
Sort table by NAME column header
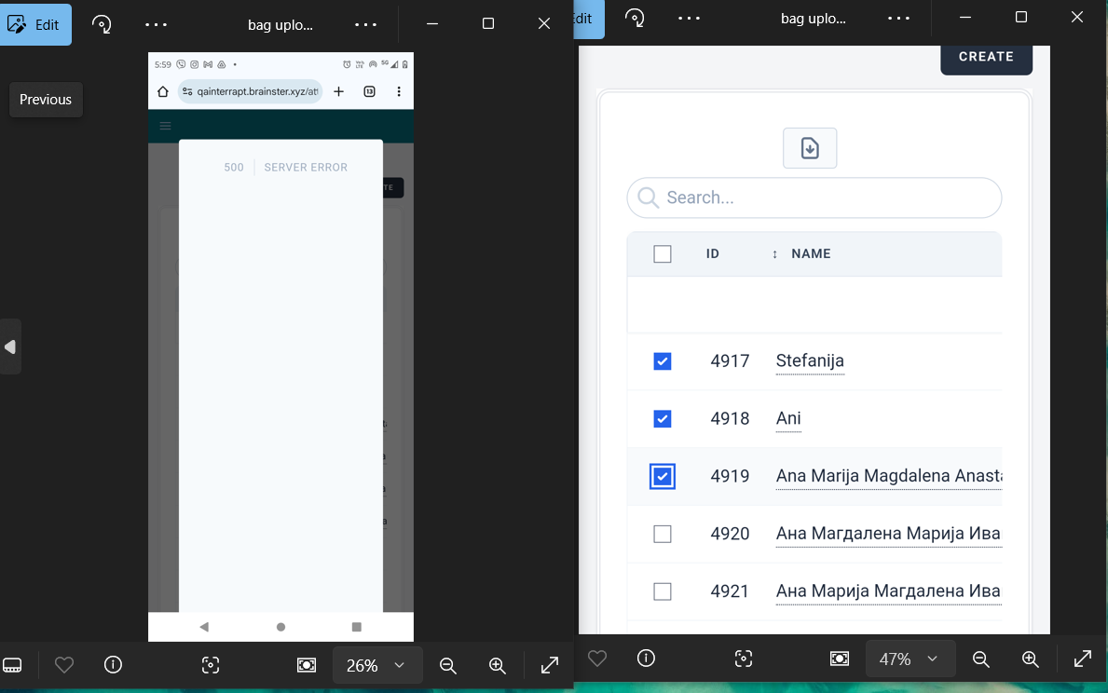[810, 253]
